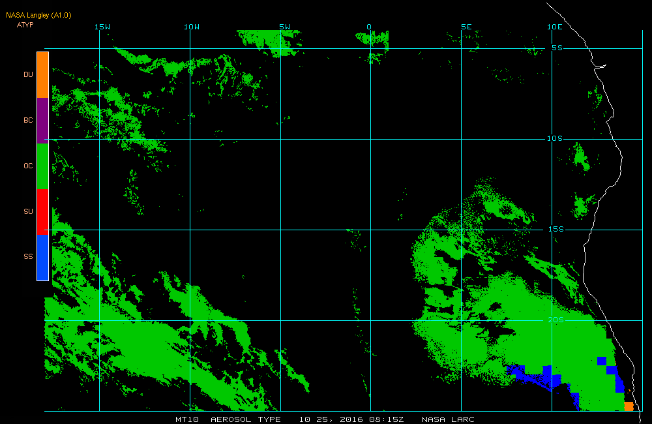Click the 'NASA LARC' caption text

(x=449, y=419)
